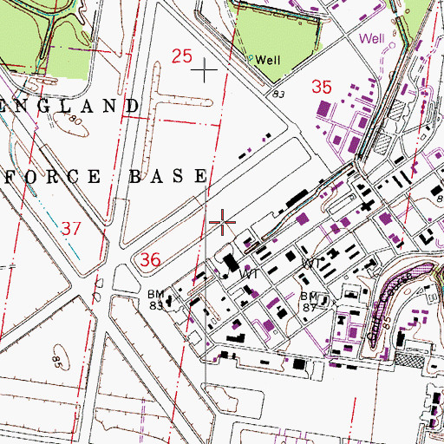Click the "ENGLAND" map label
This screenshot has height=444, width=444.
tap(69, 107)
